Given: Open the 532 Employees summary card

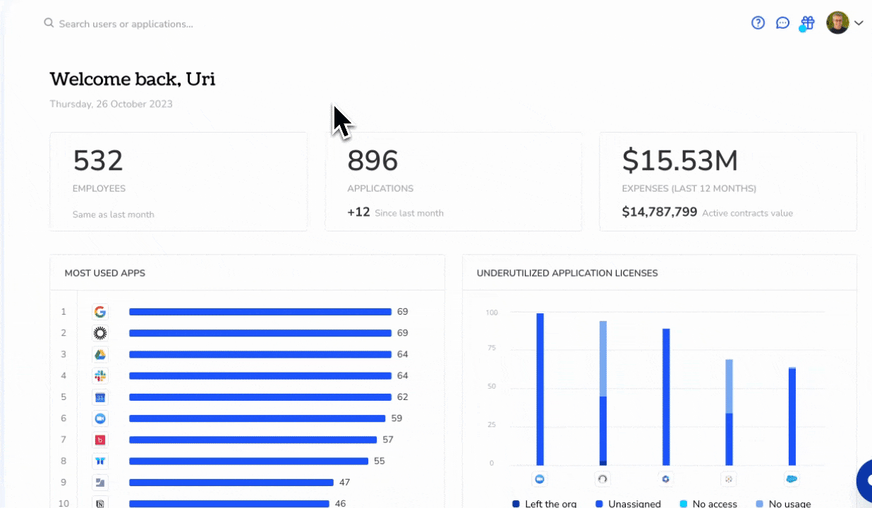Looking at the screenshot, I should [x=178, y=181].
